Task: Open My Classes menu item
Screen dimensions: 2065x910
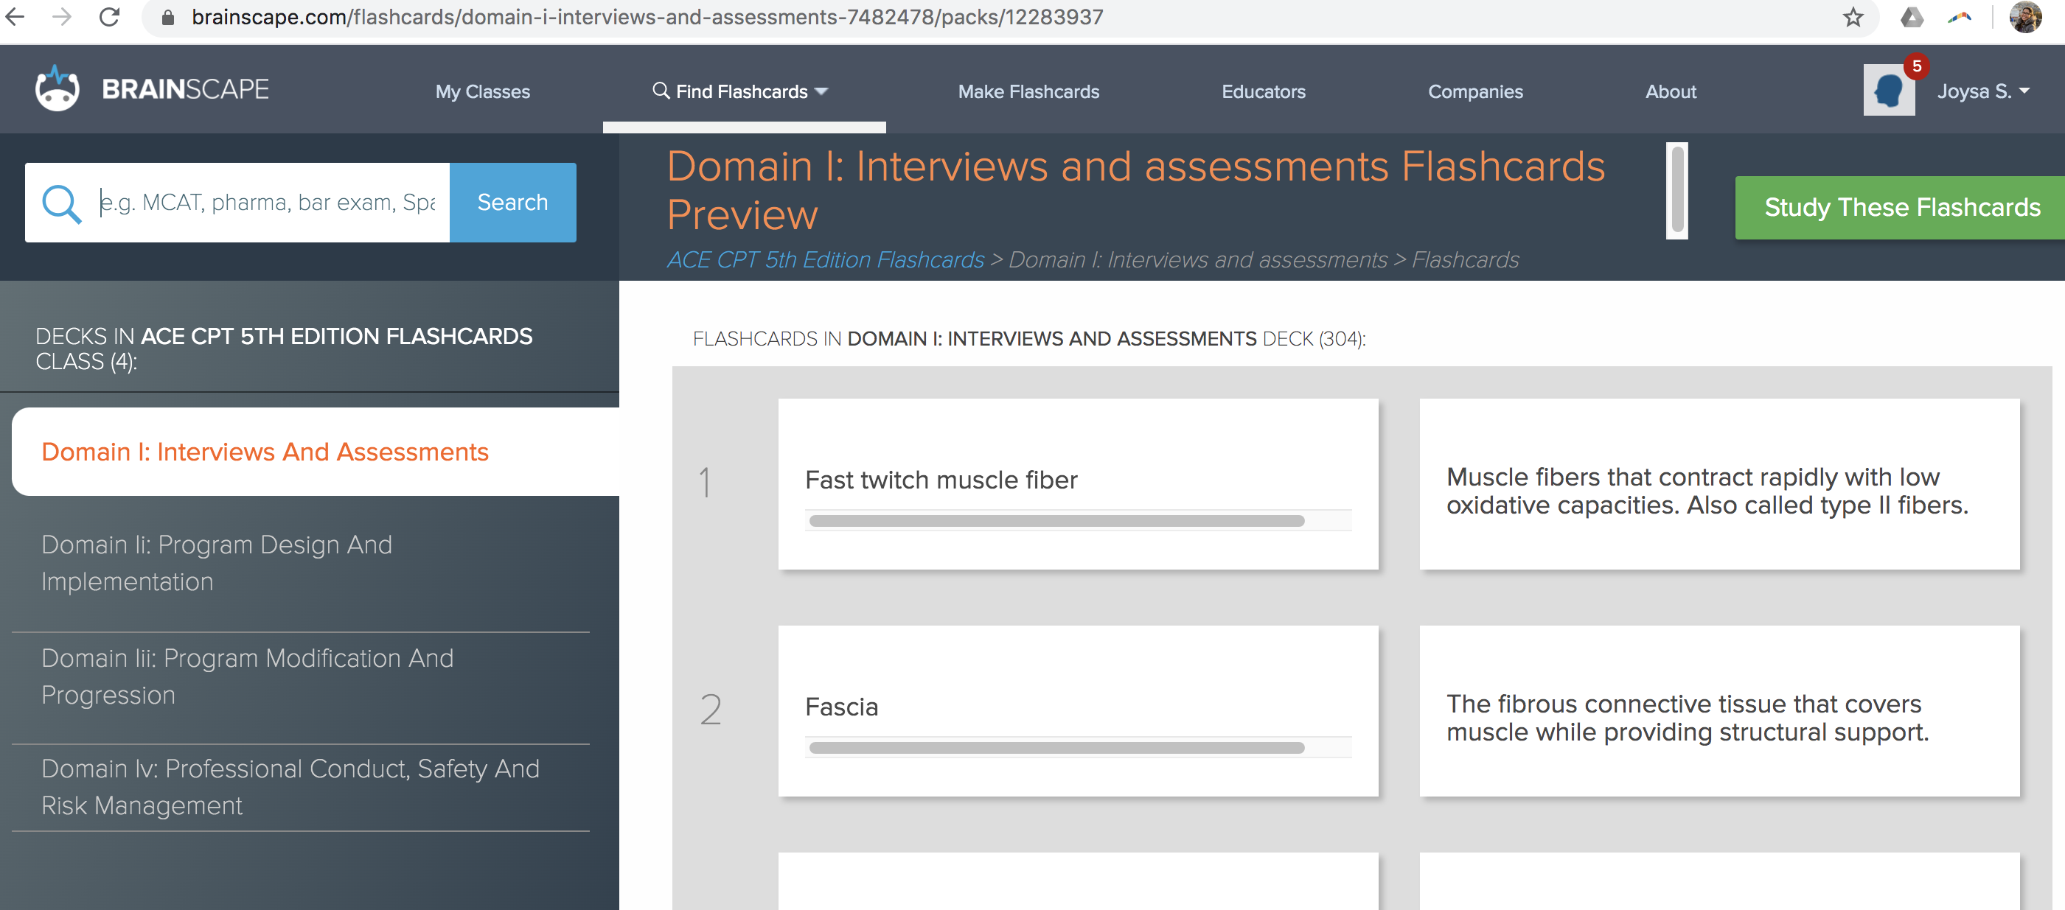Action: click(483, 91)
